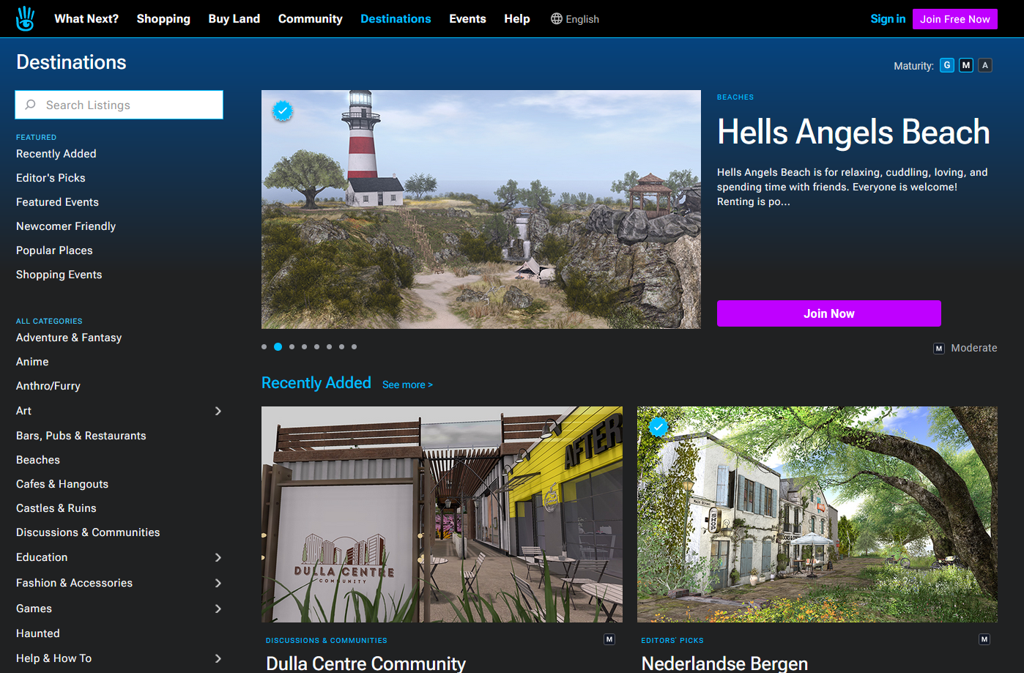Screen dimensions: 1024x673
Task: Select the first carousel dot
Action: coord(264,347)
